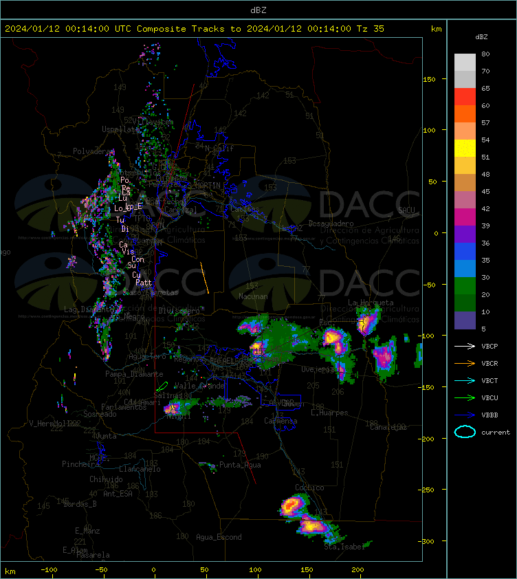
Task: Click the 'dBZ' title at the top
Action: (x=258, y=10)
